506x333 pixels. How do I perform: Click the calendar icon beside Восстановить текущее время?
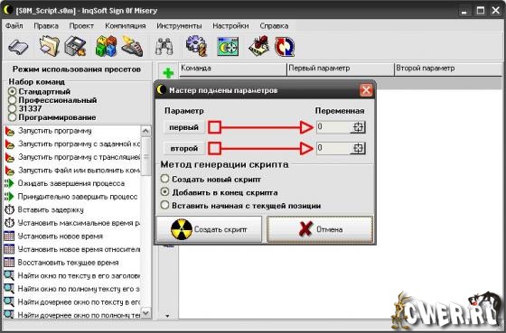click(x=9, y=263)
